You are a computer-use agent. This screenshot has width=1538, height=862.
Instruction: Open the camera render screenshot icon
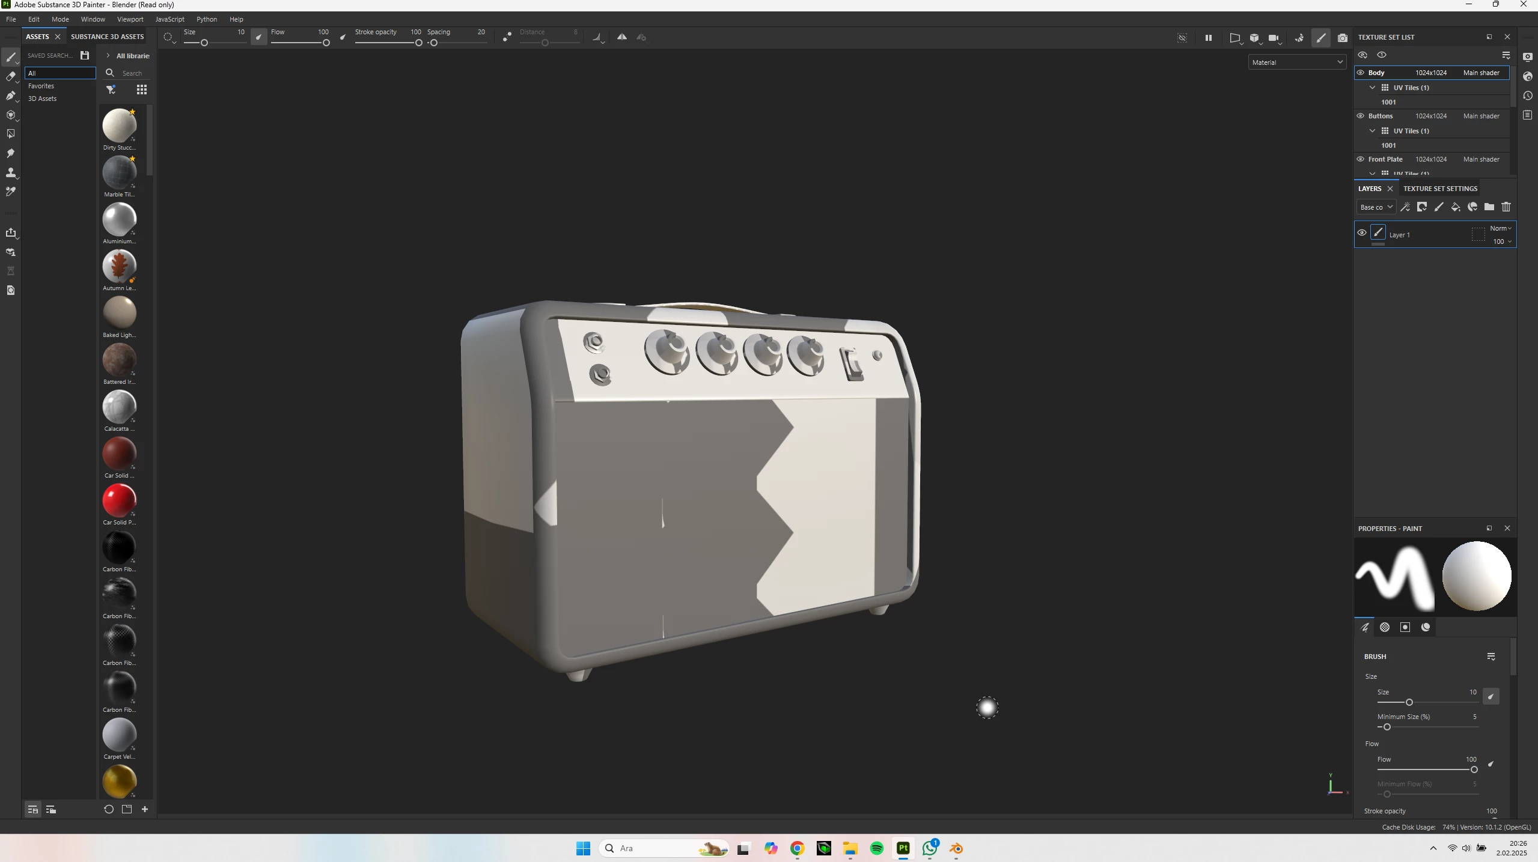(1343, 38)
